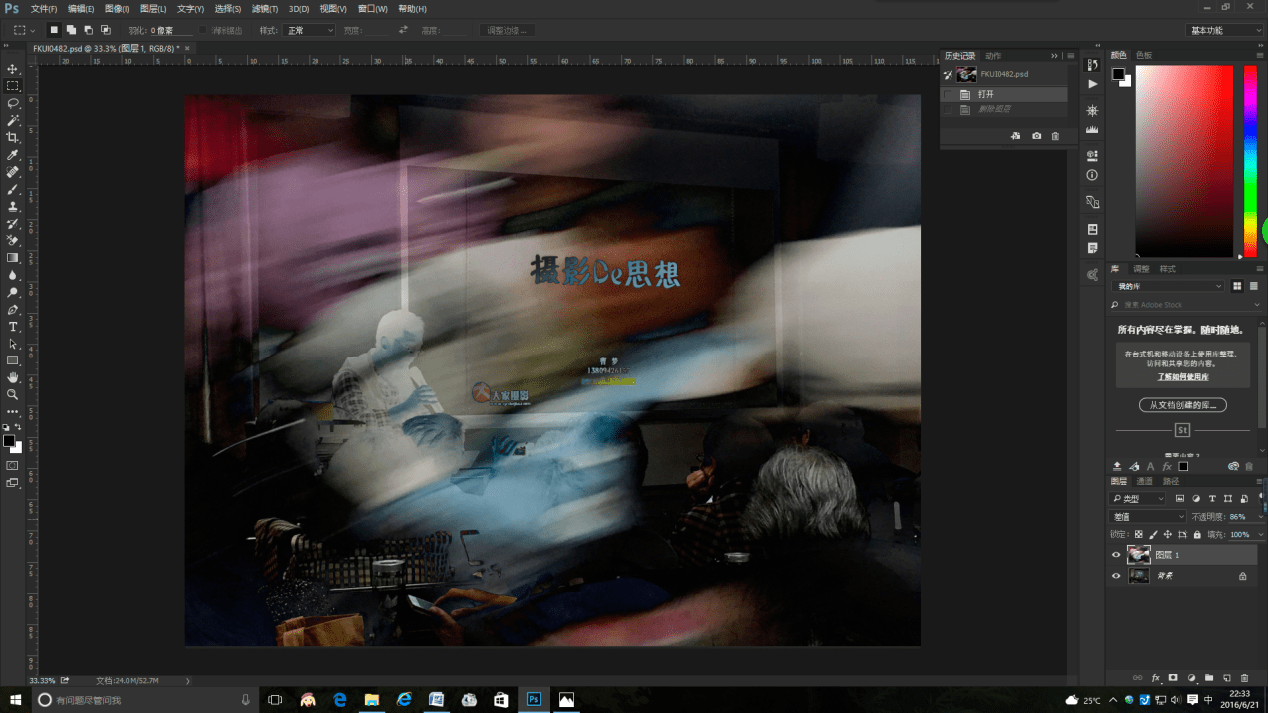Select the Zoom tool
Viewport: 1268px width, 713px height.
click(13, 395)
